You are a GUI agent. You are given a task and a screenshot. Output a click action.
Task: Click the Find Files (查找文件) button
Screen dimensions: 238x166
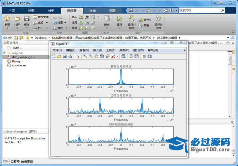(x=41, y=17)
